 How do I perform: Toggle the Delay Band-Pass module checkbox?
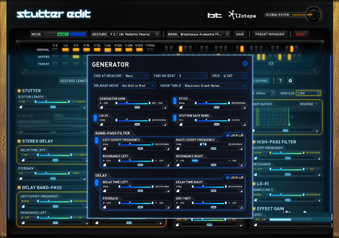pyautogui.click(x=19, y=187)
